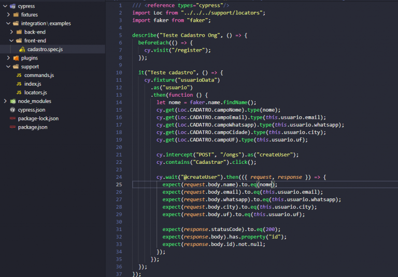
Task: Select the support folder entry
Action: point(30,67)
